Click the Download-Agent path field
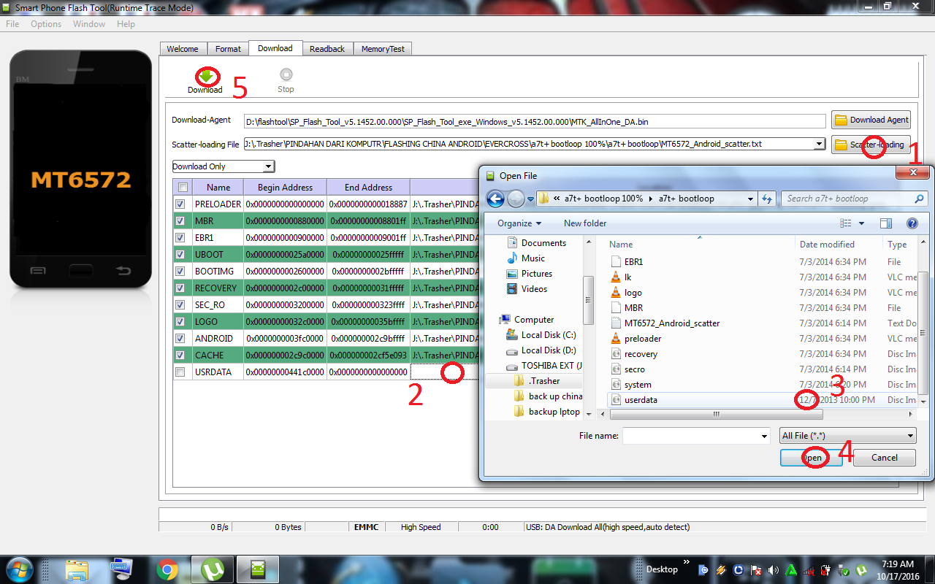935x584 pixels. coord(535,121)
